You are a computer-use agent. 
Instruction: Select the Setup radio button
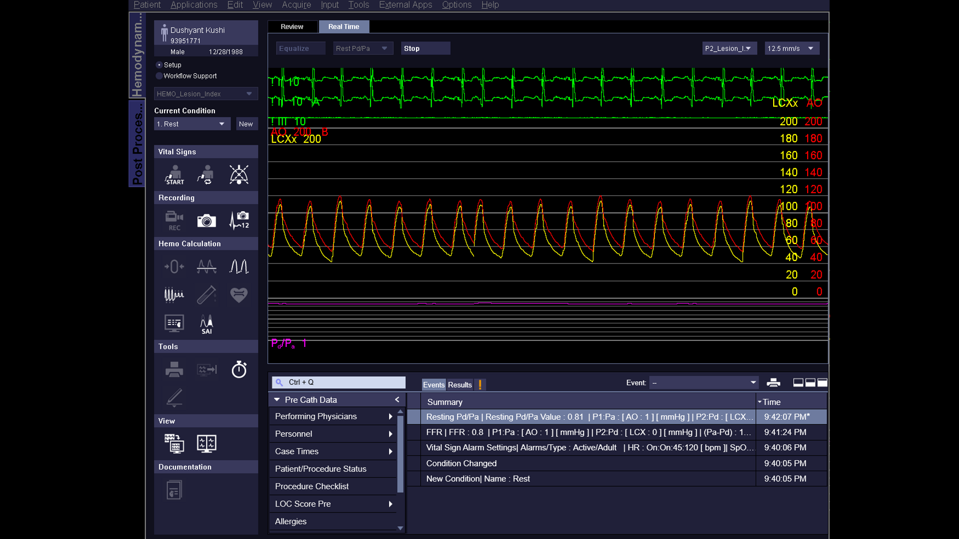point(159,64)
